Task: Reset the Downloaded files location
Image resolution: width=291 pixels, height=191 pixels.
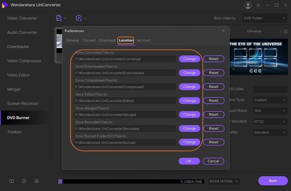Action: tap(214, 73)
